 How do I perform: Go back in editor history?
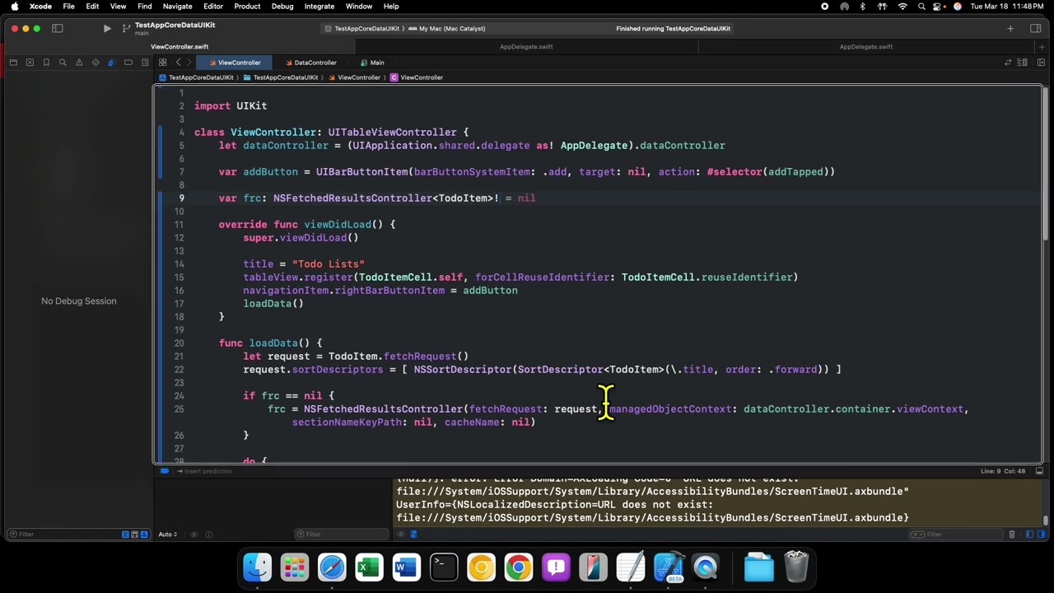pyautogui.click(x=178, y=63)
